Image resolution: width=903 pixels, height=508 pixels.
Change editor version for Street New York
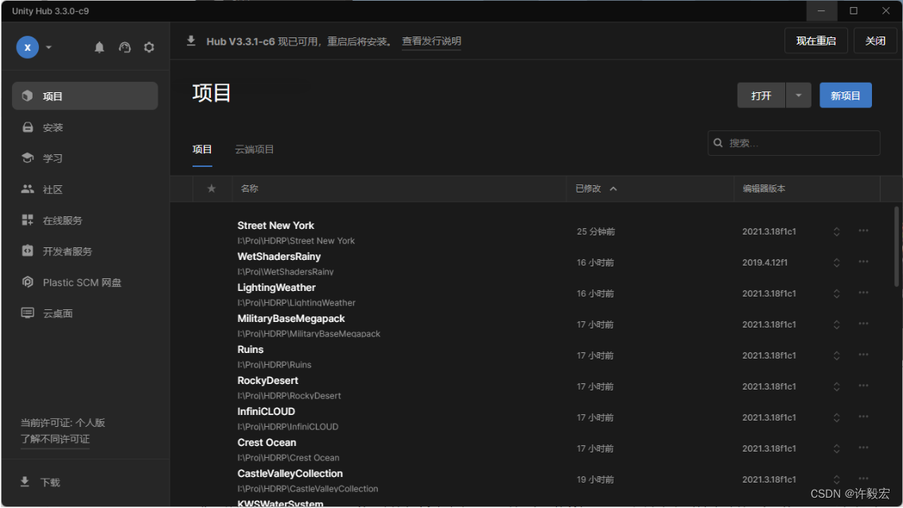836,231
